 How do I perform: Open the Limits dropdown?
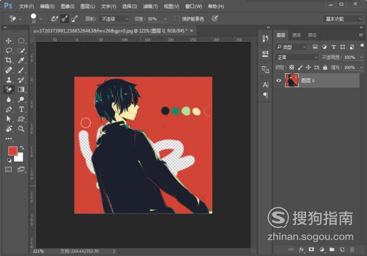pos(114,19)
